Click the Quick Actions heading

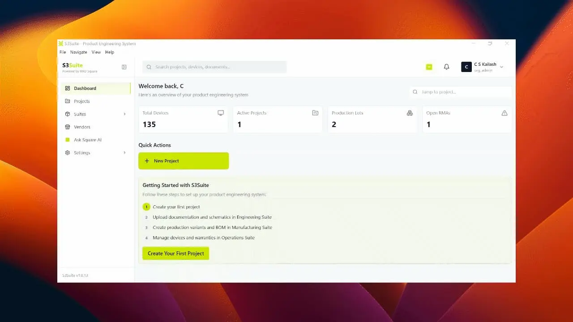tap(155, 145)
